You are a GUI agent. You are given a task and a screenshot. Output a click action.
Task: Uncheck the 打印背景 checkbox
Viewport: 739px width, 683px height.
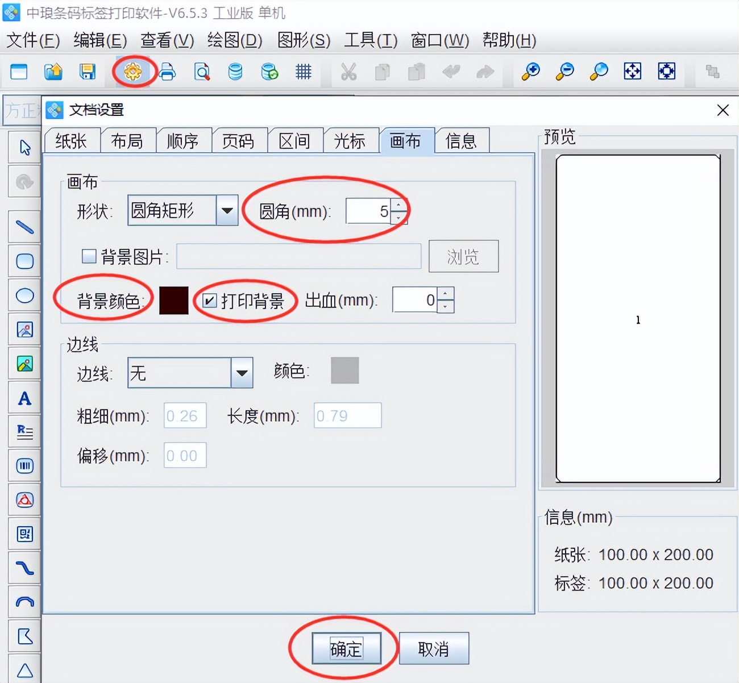coord(210,301)
